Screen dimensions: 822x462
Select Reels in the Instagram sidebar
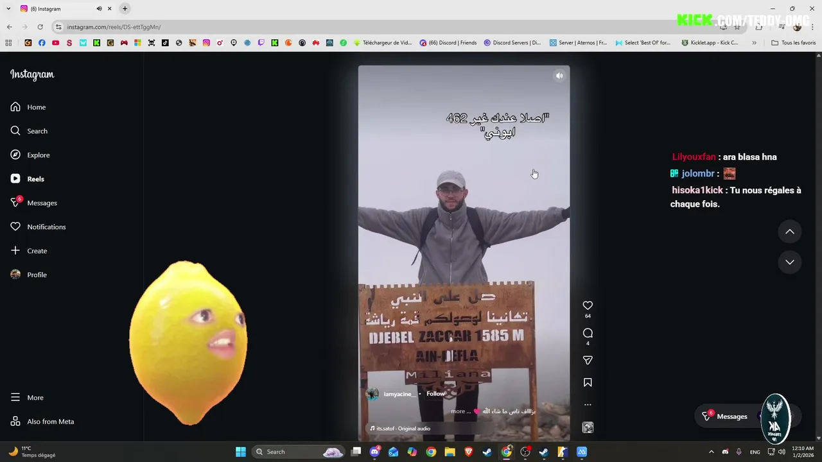click(x=27, y=179)
